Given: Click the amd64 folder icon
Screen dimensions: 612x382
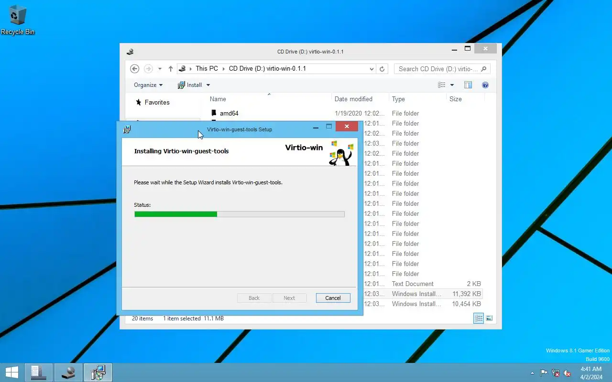Looking at the screenshot, I should click(214, 113).
